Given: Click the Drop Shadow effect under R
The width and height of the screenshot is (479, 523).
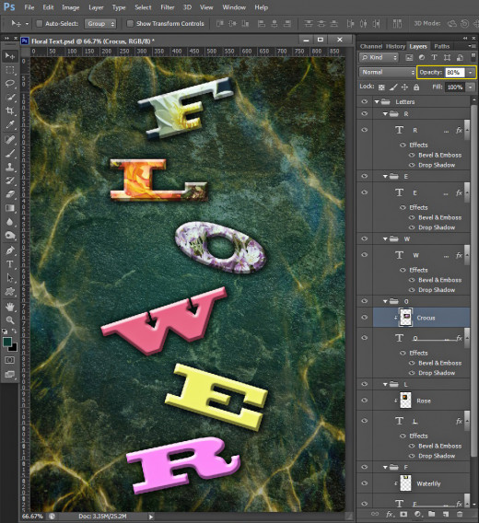Looking at the screenshot, I should point(437,165).
